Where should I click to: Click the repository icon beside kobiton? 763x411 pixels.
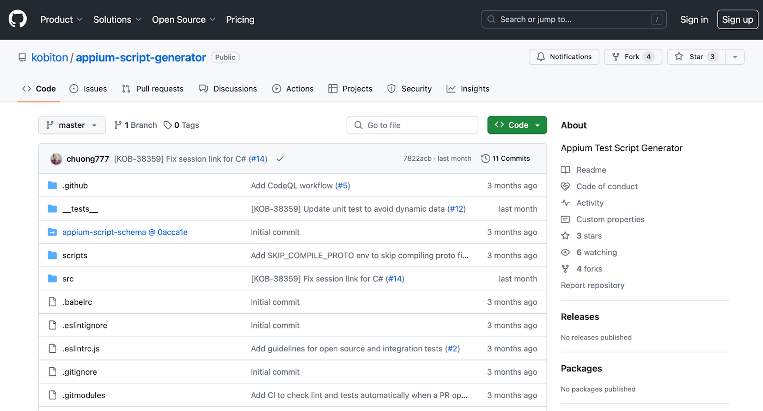pos(22,58)
